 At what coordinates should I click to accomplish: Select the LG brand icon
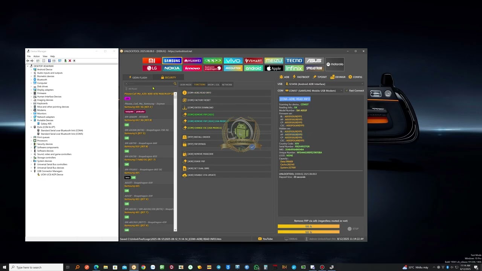tap(152, 68)
